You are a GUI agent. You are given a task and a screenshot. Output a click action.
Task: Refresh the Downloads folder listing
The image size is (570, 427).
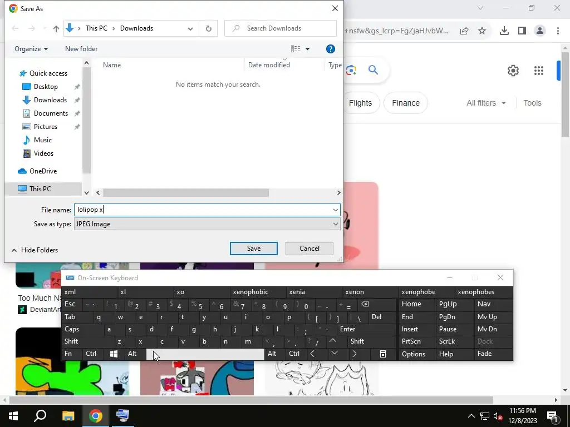pyautogui.click(x=208, y=28)
